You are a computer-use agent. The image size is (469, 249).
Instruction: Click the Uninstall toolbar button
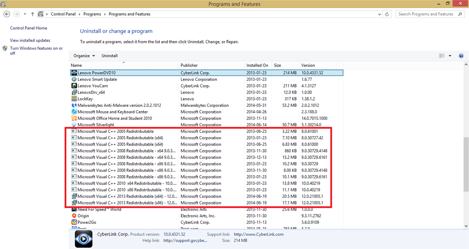tap(109, 56)
